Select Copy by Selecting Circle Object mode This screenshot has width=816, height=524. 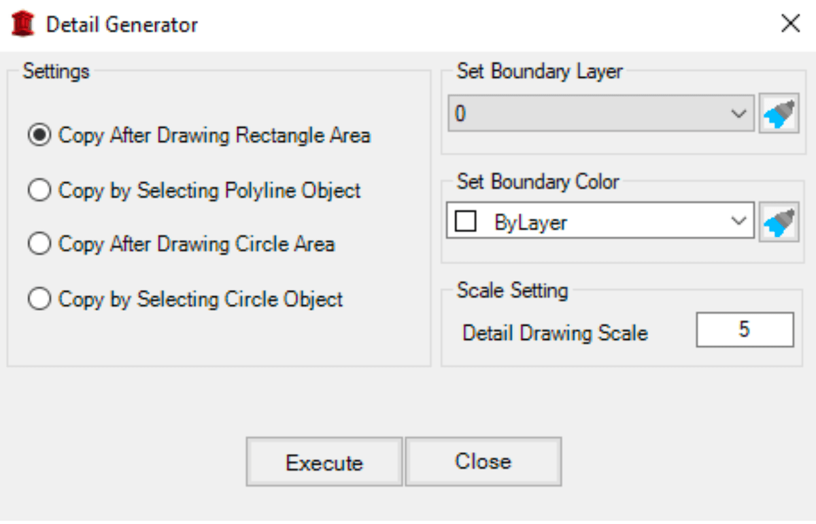(x=39, y=298)
